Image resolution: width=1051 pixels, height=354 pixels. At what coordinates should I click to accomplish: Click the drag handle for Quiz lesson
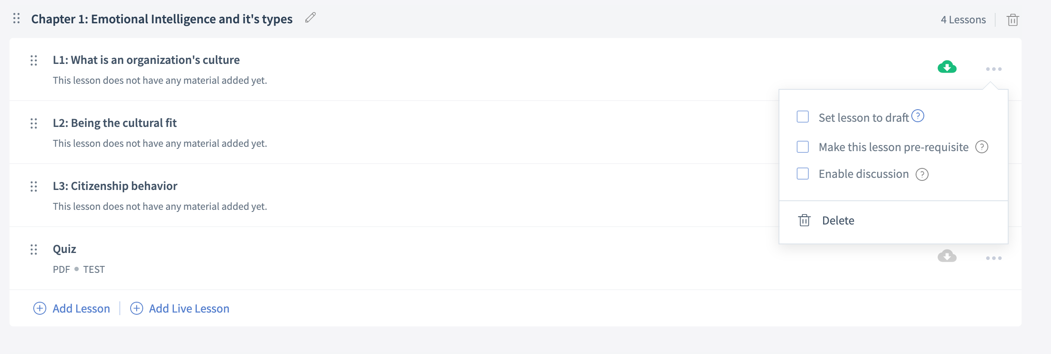click(34, 250)
